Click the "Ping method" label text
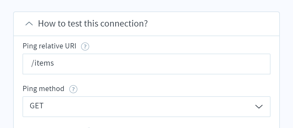The height and width of the screenshot is (128, 293). 43,89
